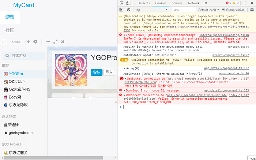Expand the Array(0) log entry
Viewport: 256px width, 160px height.
tap(125, 68)
